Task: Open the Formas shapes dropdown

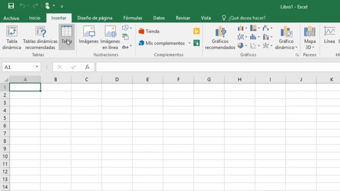Action: point(127,28)
